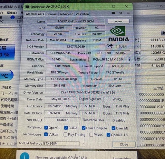Click the Digital Signature value WHQL
165x159 pixels.
point(117,99)
